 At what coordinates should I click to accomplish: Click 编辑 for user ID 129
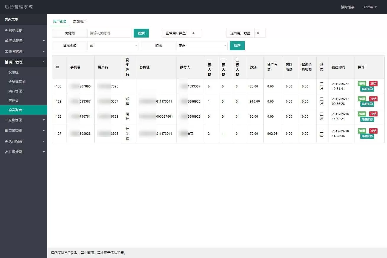point(362,99)
